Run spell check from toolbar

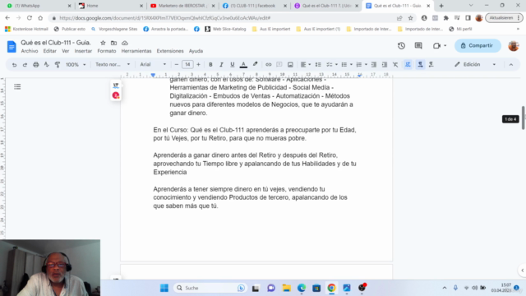coord(47,64)
